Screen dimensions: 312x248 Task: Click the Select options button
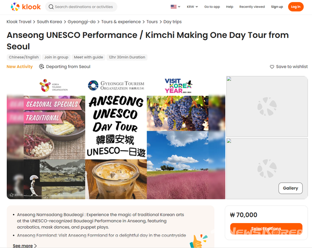[266, 229]
